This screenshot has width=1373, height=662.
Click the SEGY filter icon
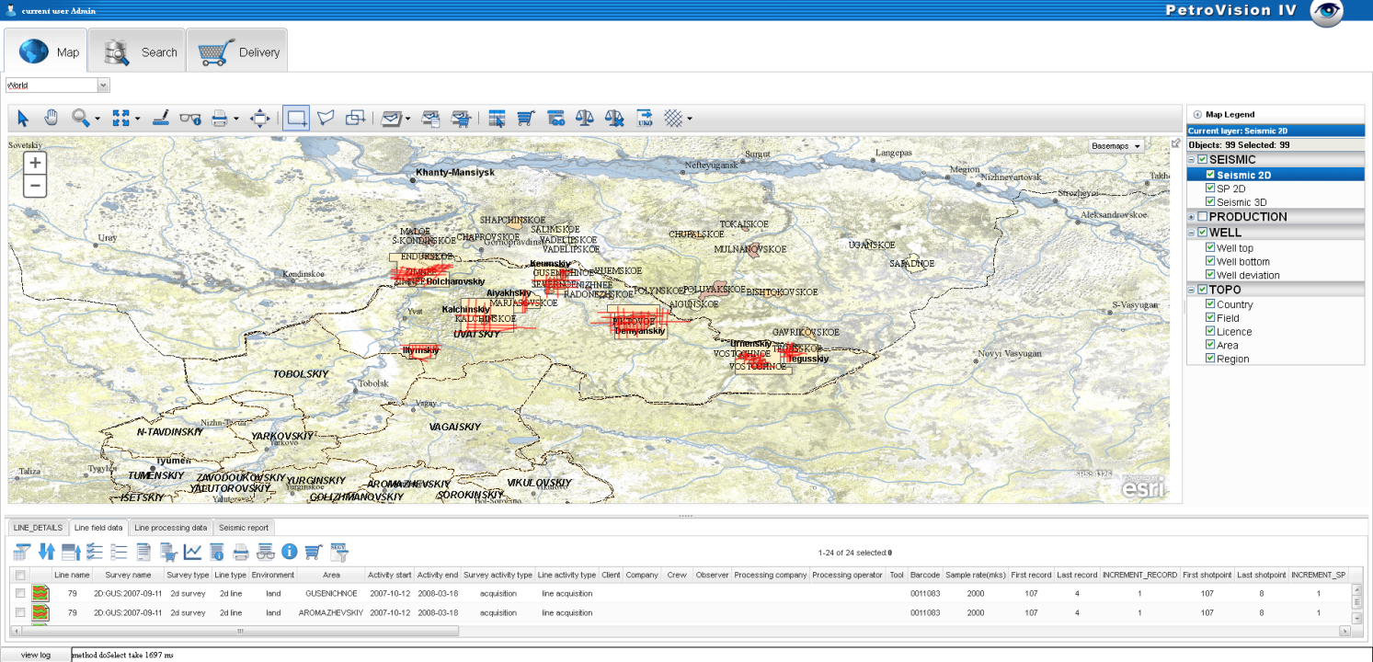pos(339,552)
